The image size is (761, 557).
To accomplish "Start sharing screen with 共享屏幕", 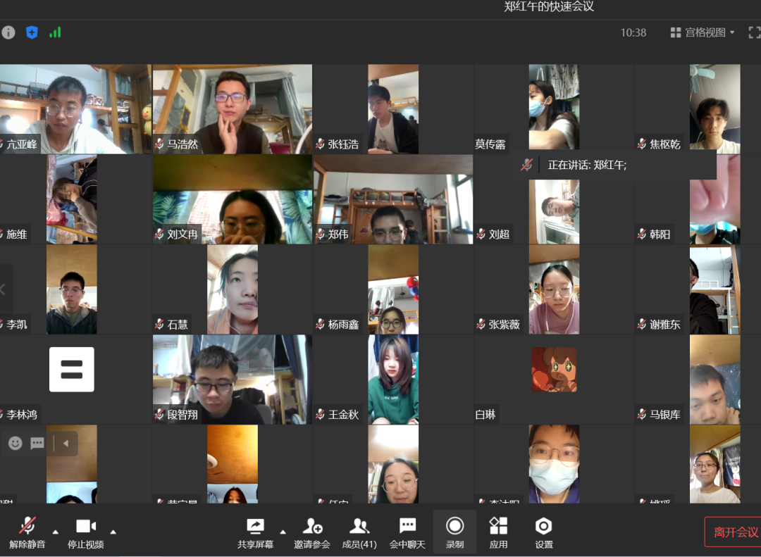I will tap(255, 532).
